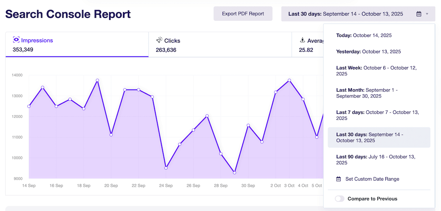Viewport: 441px width, 211px height.
Task: Click the 3 Oct peak data point
Action: (290, 80)
